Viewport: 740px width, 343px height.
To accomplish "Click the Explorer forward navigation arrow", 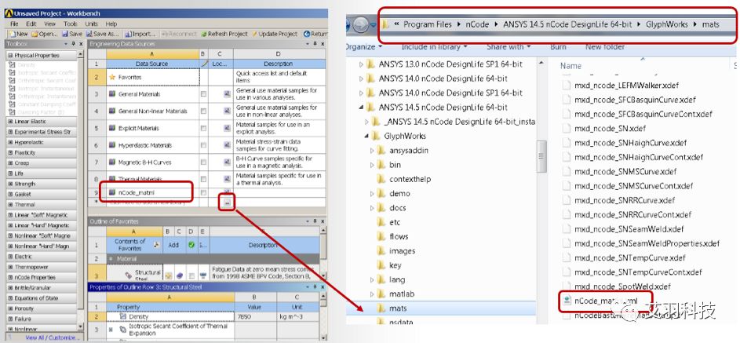I will point(361,24).
